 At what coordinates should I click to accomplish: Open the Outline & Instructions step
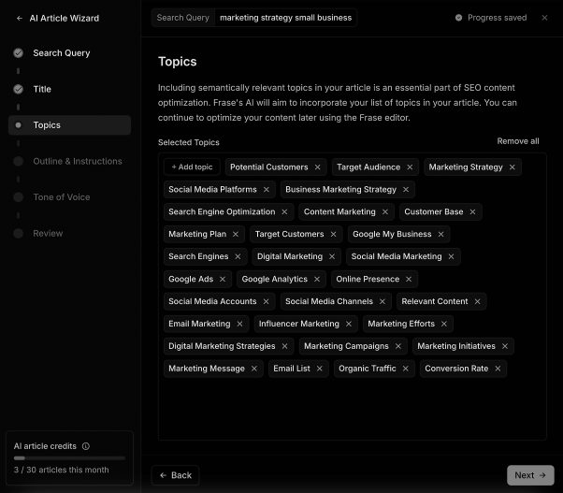(78, 161)
